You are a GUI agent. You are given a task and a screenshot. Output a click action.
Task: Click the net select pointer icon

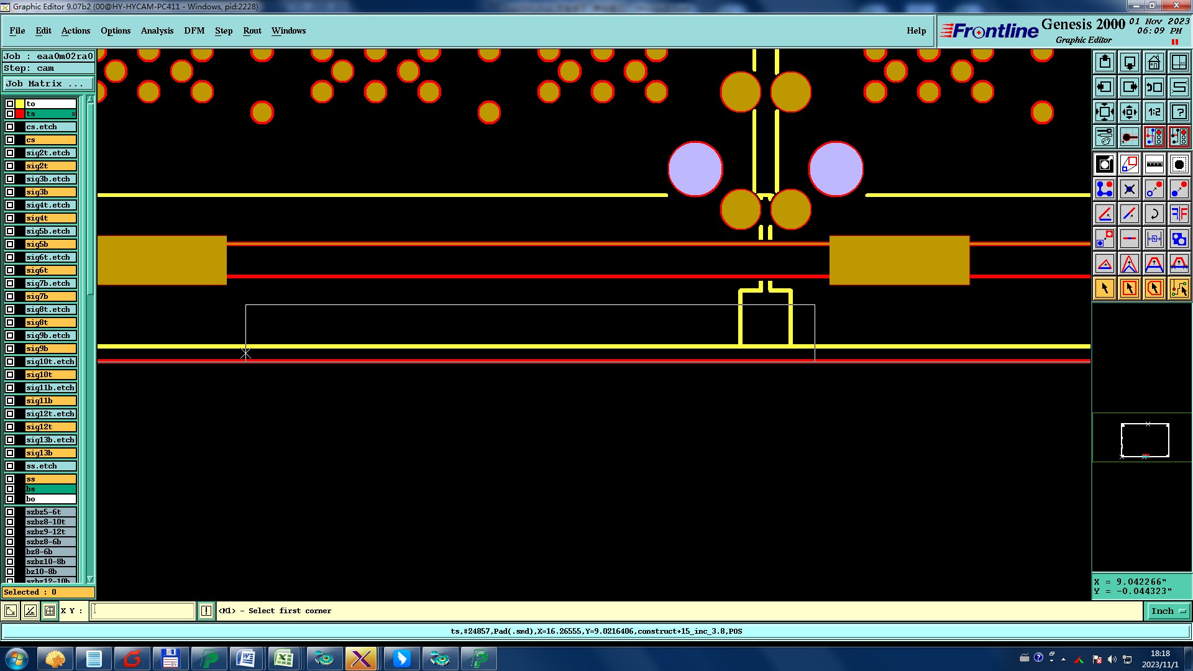coord(1179,288)
